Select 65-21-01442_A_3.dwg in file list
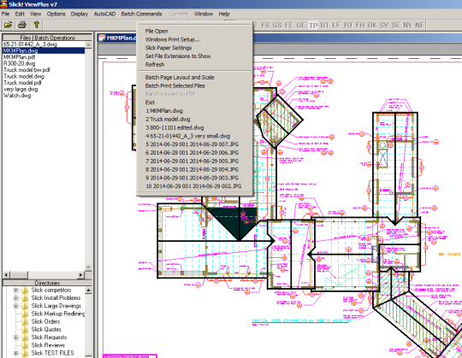This screenshot has width=462, height=358. pyautogui.click(x=30, y=44)
